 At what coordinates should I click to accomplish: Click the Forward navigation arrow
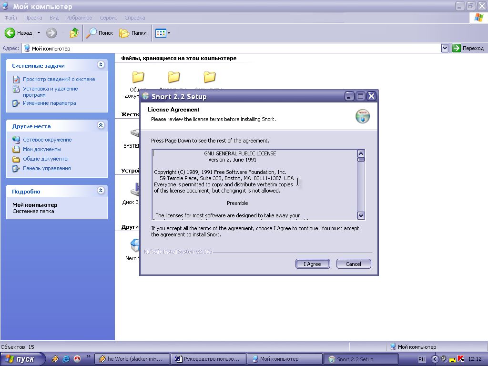(51, 33)
